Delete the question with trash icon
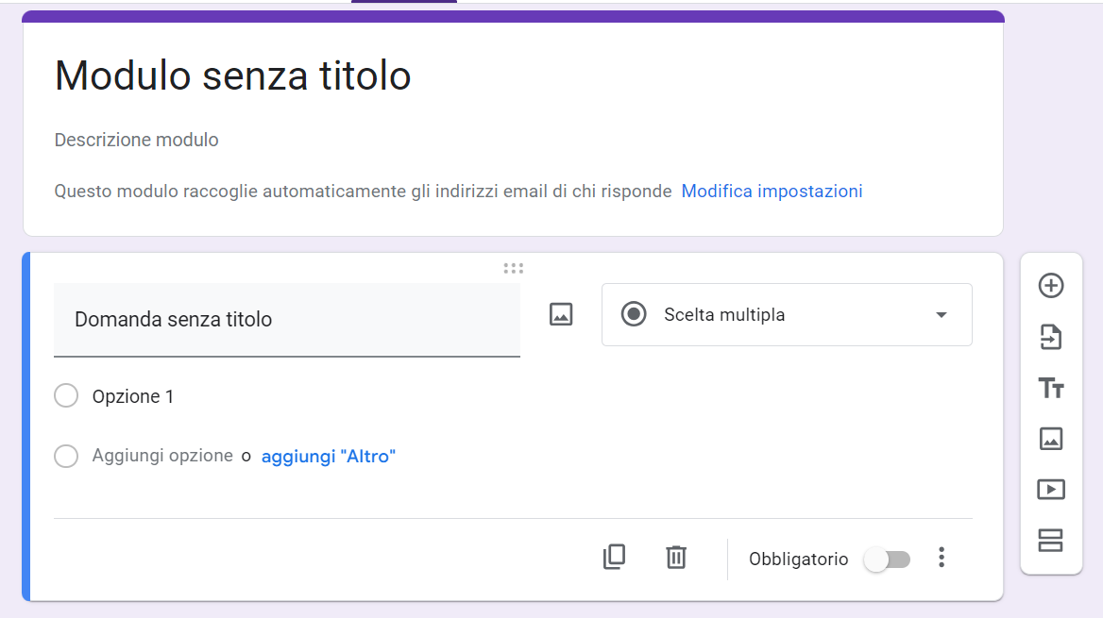Image resolution: width=1103 pixels, height=618 pixels. [676, 558]
